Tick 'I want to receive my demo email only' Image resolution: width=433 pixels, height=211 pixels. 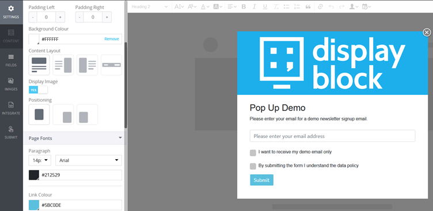click(x=253, y=153)
